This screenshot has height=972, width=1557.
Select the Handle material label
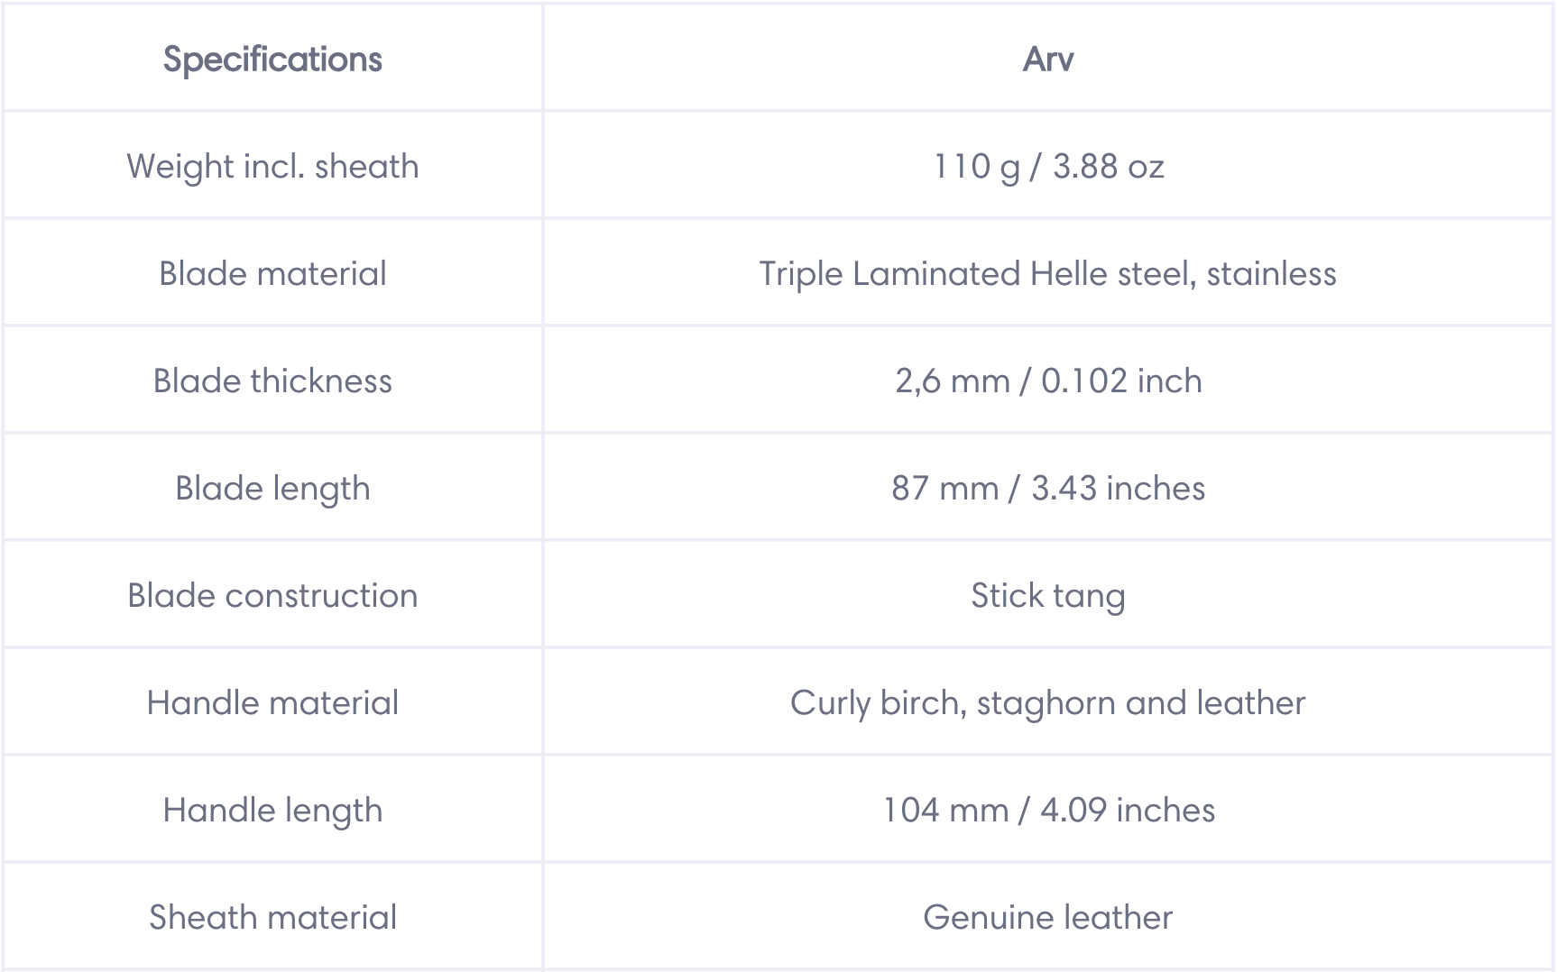(x=272, y=702)
